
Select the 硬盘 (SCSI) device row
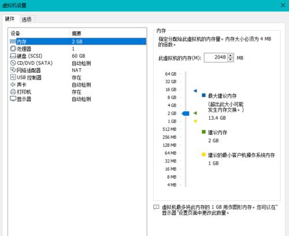(x=78, y=56)
